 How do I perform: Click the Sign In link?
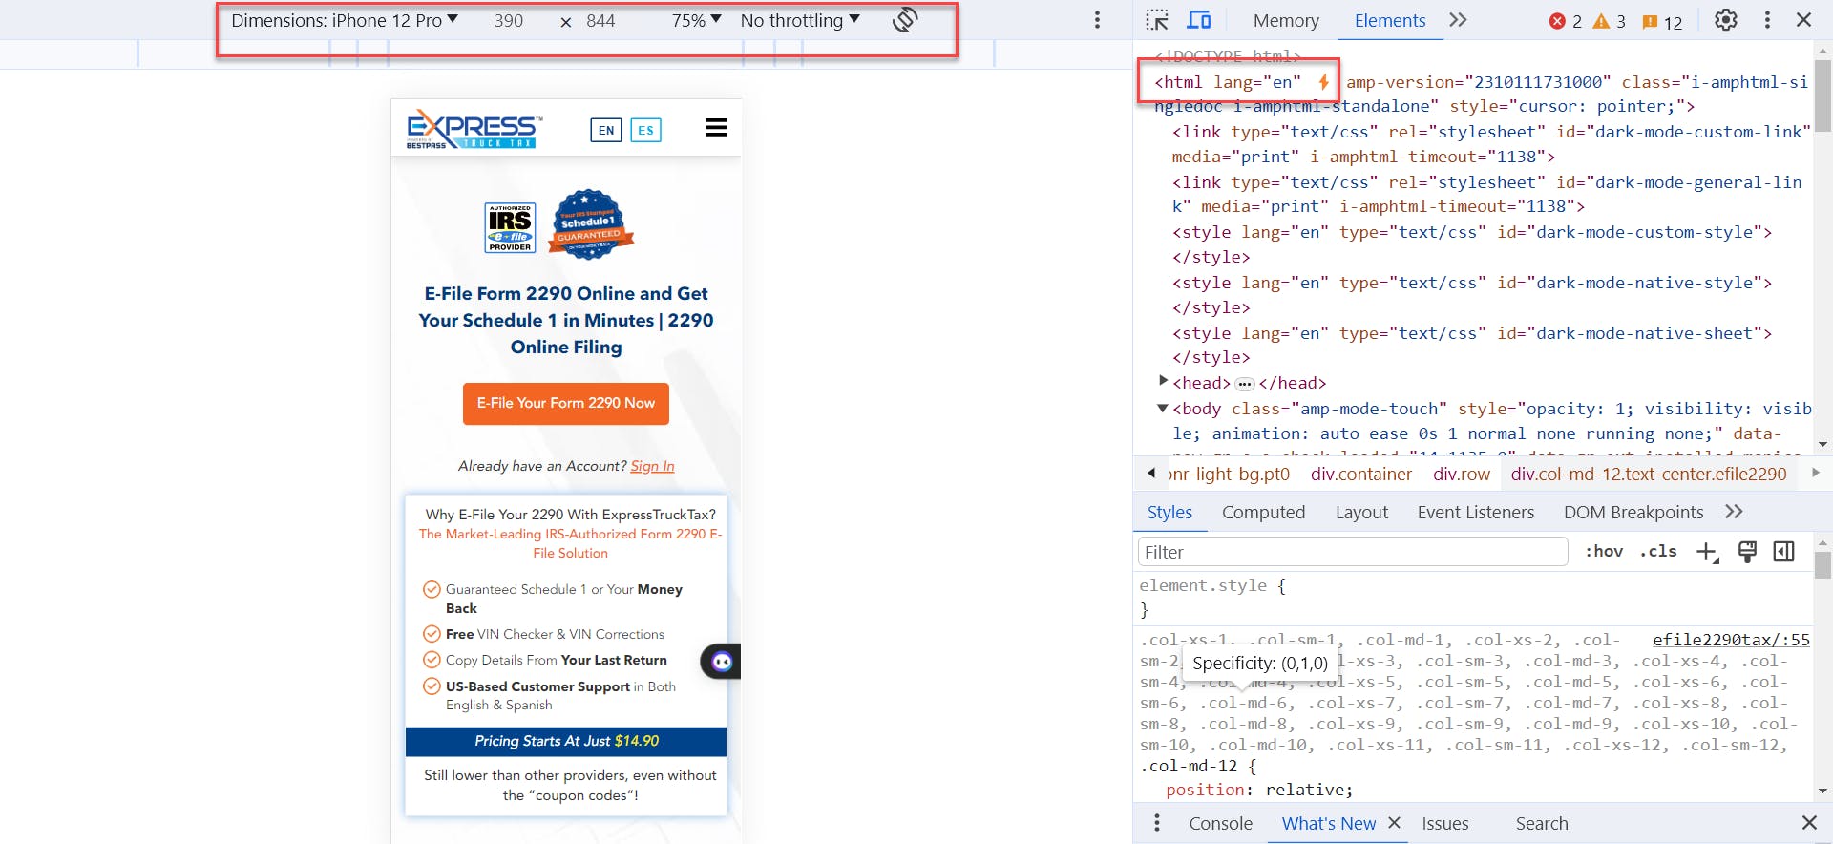pos(652,466)
